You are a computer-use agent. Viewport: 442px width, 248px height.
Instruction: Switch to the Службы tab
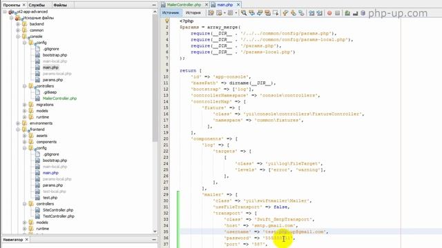pos(37,5)
